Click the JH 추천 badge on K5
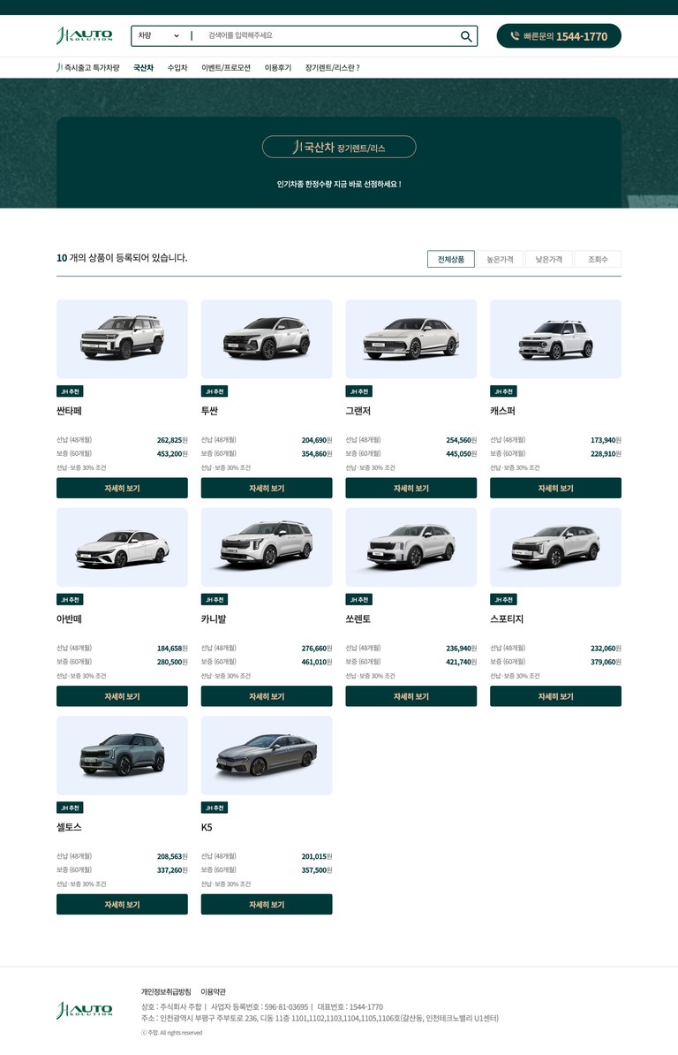 (215, 808)
